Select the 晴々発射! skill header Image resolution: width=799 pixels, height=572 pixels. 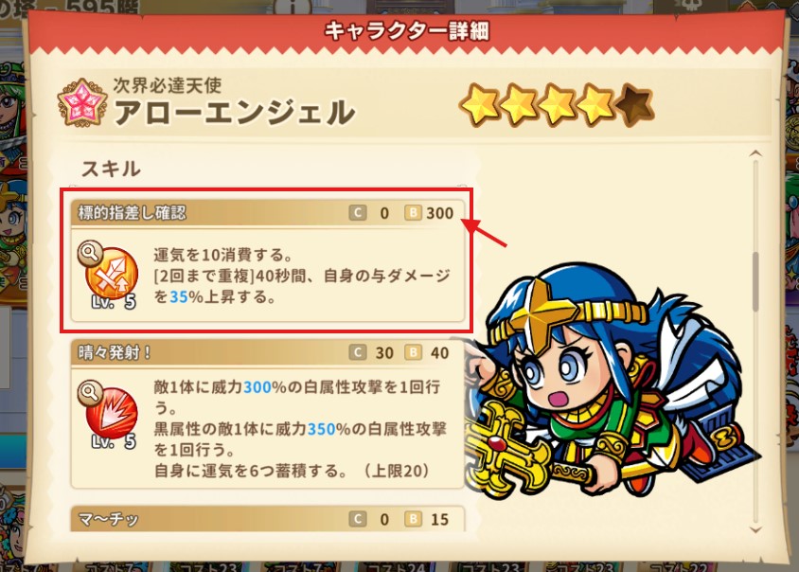coord(268,352)
